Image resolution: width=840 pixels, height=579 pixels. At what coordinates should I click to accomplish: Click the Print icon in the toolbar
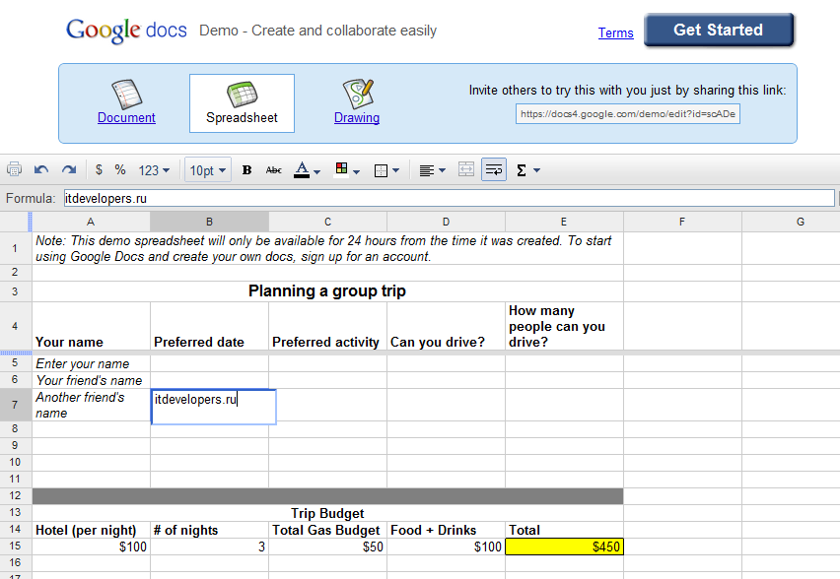point(15,170)
